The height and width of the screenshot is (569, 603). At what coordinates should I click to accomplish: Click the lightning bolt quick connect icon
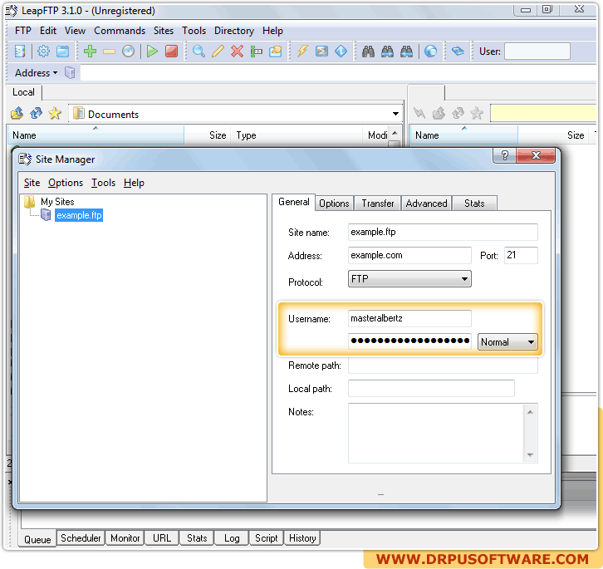click(302, 52)
